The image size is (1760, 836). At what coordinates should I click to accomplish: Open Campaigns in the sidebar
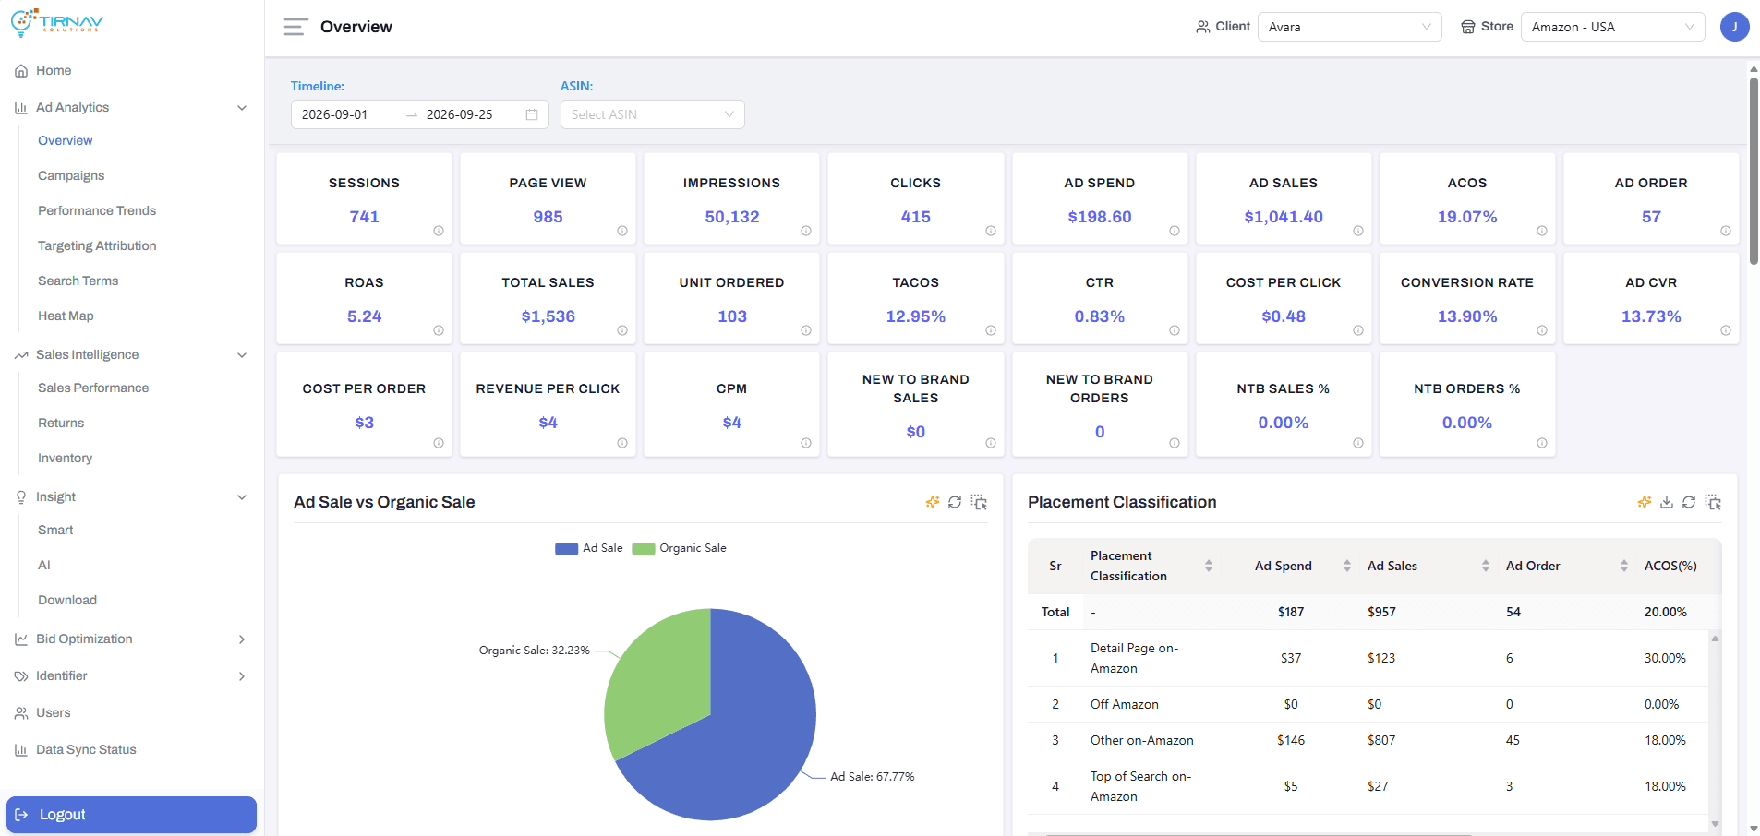coord(71,176)
